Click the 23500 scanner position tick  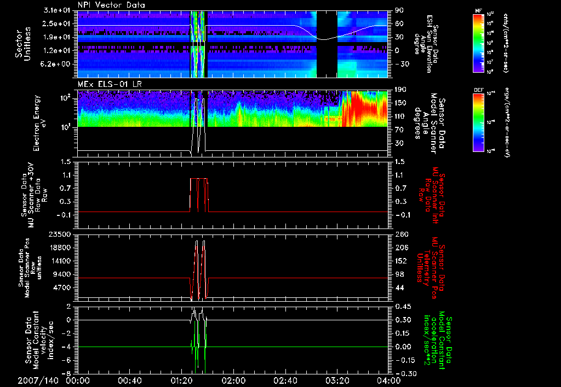pos(60,234)
